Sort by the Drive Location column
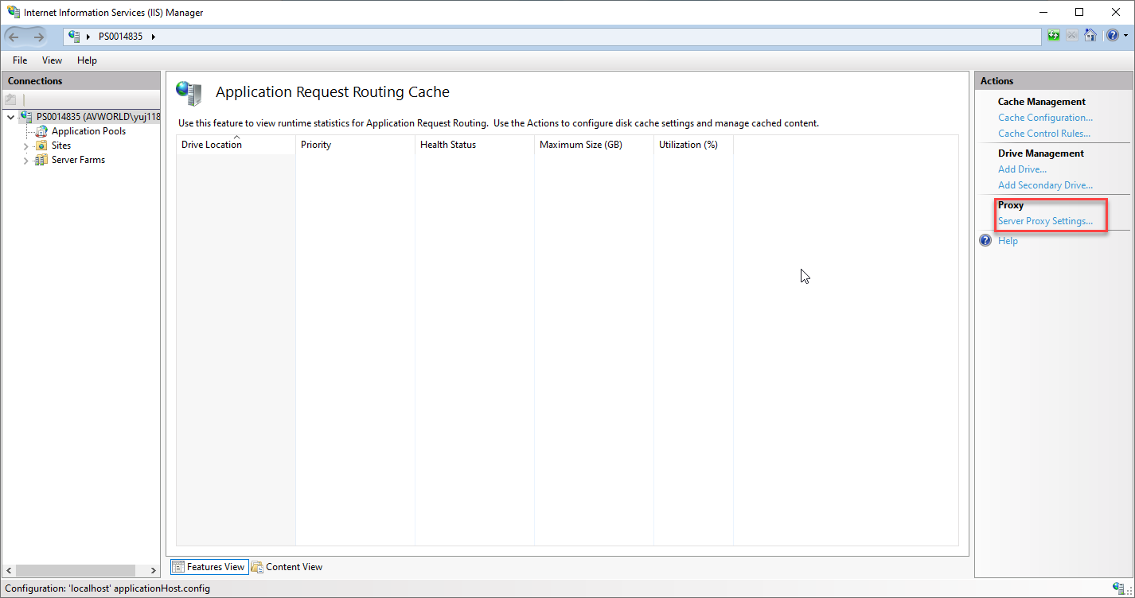Image resolution: width=1135 pixels, height=598 pixels. tap(236, 145)
